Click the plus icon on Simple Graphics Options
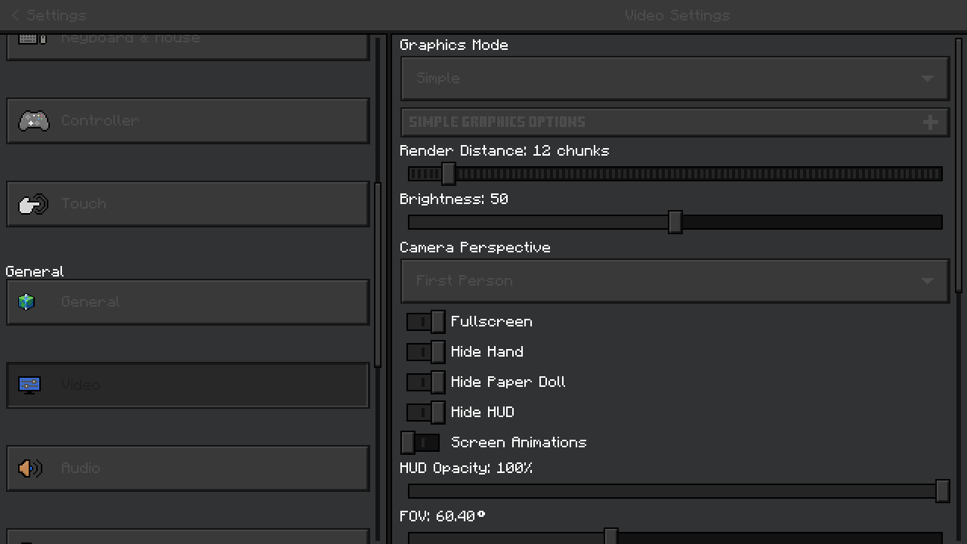967x544 pixels. tap(930, 122)
